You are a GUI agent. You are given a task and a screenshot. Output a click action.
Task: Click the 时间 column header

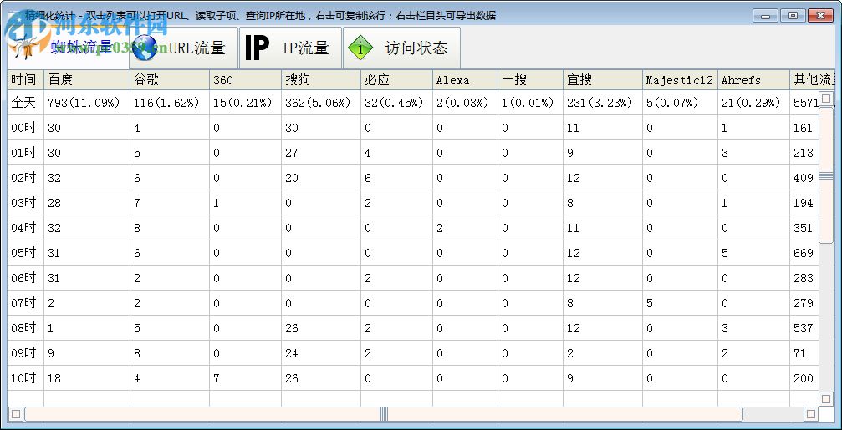[x=26, y=80]
